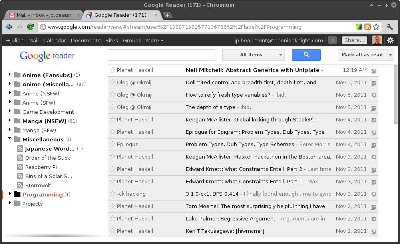The image size is (400, 244).
Task: Click the Reader search input field
Action: click(x=161, y=55)
